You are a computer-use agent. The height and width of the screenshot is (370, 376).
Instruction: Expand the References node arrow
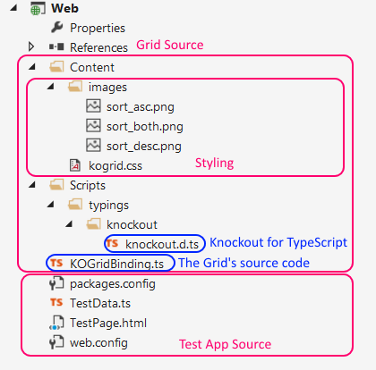[x=31, y=46]
